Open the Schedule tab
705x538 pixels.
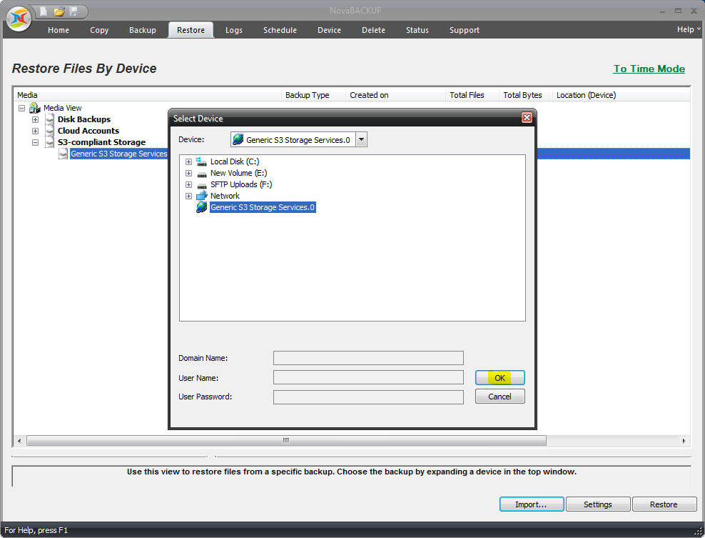coord(280,30)
